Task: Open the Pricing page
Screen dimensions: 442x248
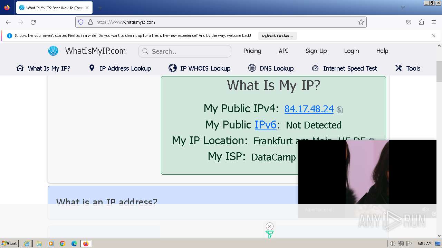Action: tap(252, 51)
